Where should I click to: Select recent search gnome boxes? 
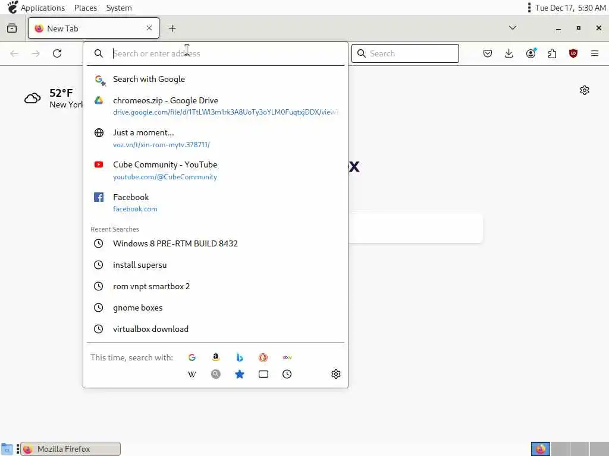point(215,308)
